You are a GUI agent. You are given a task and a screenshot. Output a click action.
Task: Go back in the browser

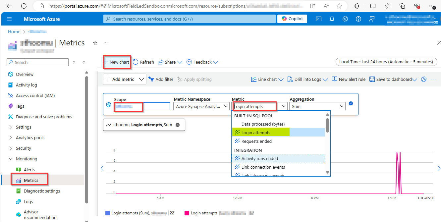(9, 6)
